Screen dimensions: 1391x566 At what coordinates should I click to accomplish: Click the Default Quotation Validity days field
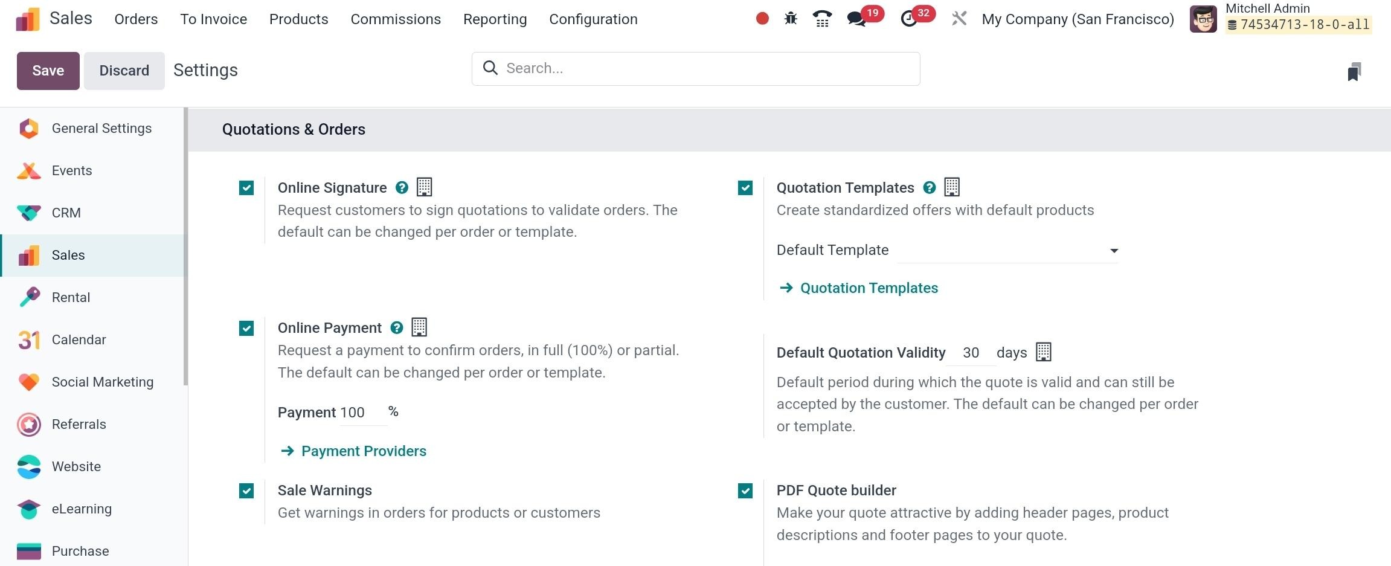971,353
